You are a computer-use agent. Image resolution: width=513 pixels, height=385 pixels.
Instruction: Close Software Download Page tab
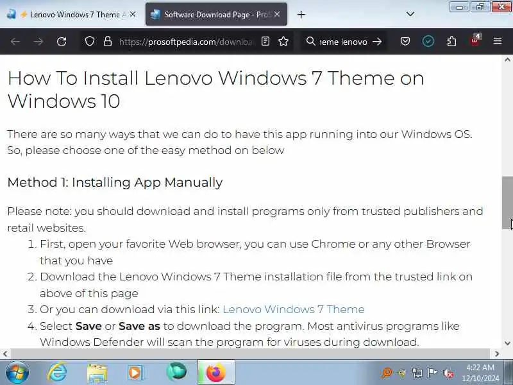277,14
